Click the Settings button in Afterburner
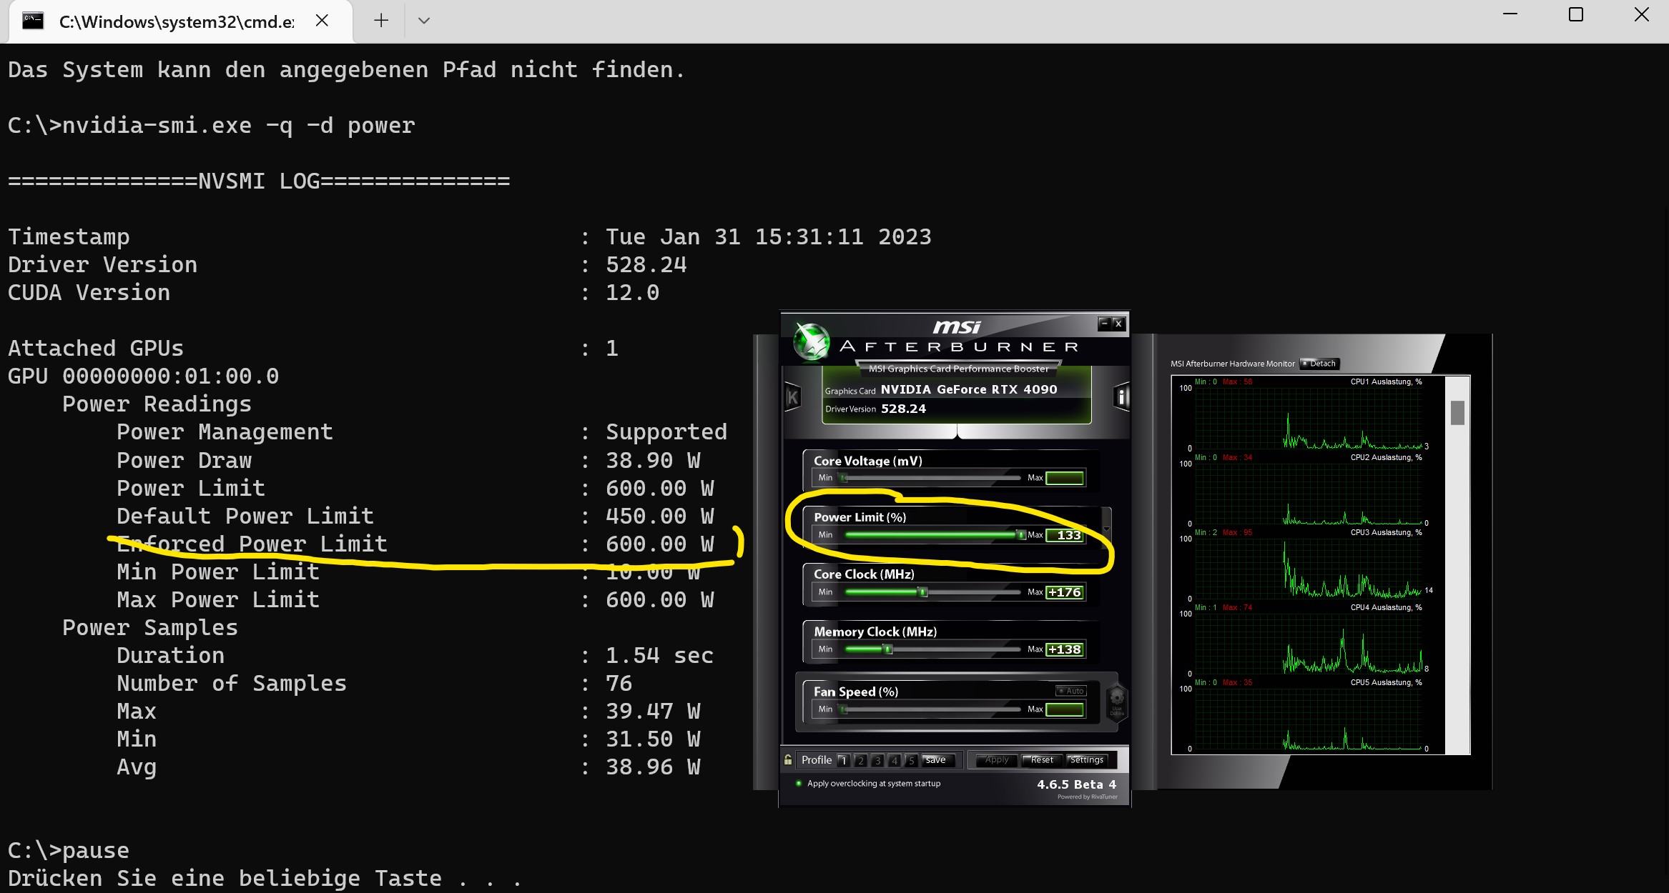 click(1086, 760)
